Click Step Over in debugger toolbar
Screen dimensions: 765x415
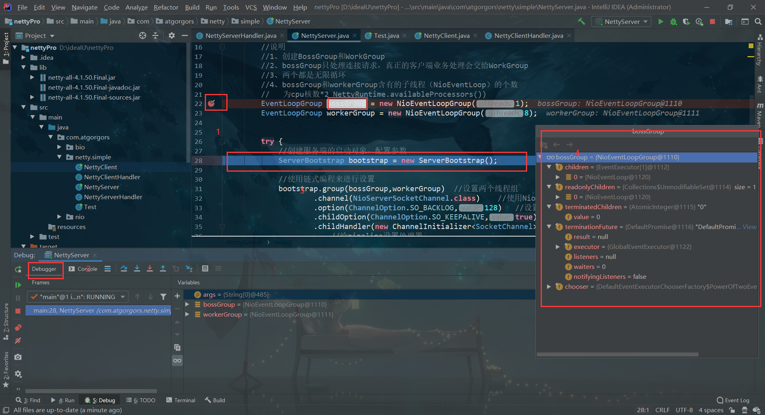tap(124, 268)
